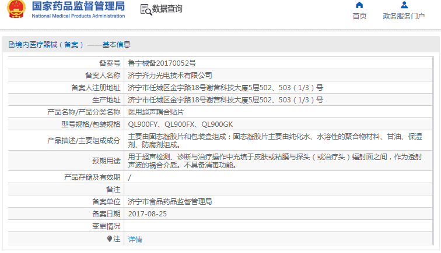Click the 用于超声检测 intended use text
Screen dimensions: 441x253
coord(275,161)
